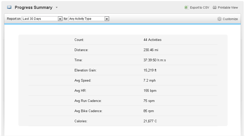Click the Customize gear icon

(219, 19)
